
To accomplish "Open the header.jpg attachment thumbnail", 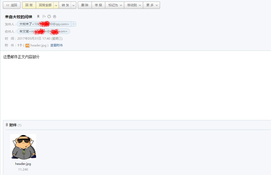I will pos(23,147).
